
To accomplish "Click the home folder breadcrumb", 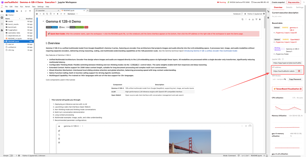I will (12, 15).
